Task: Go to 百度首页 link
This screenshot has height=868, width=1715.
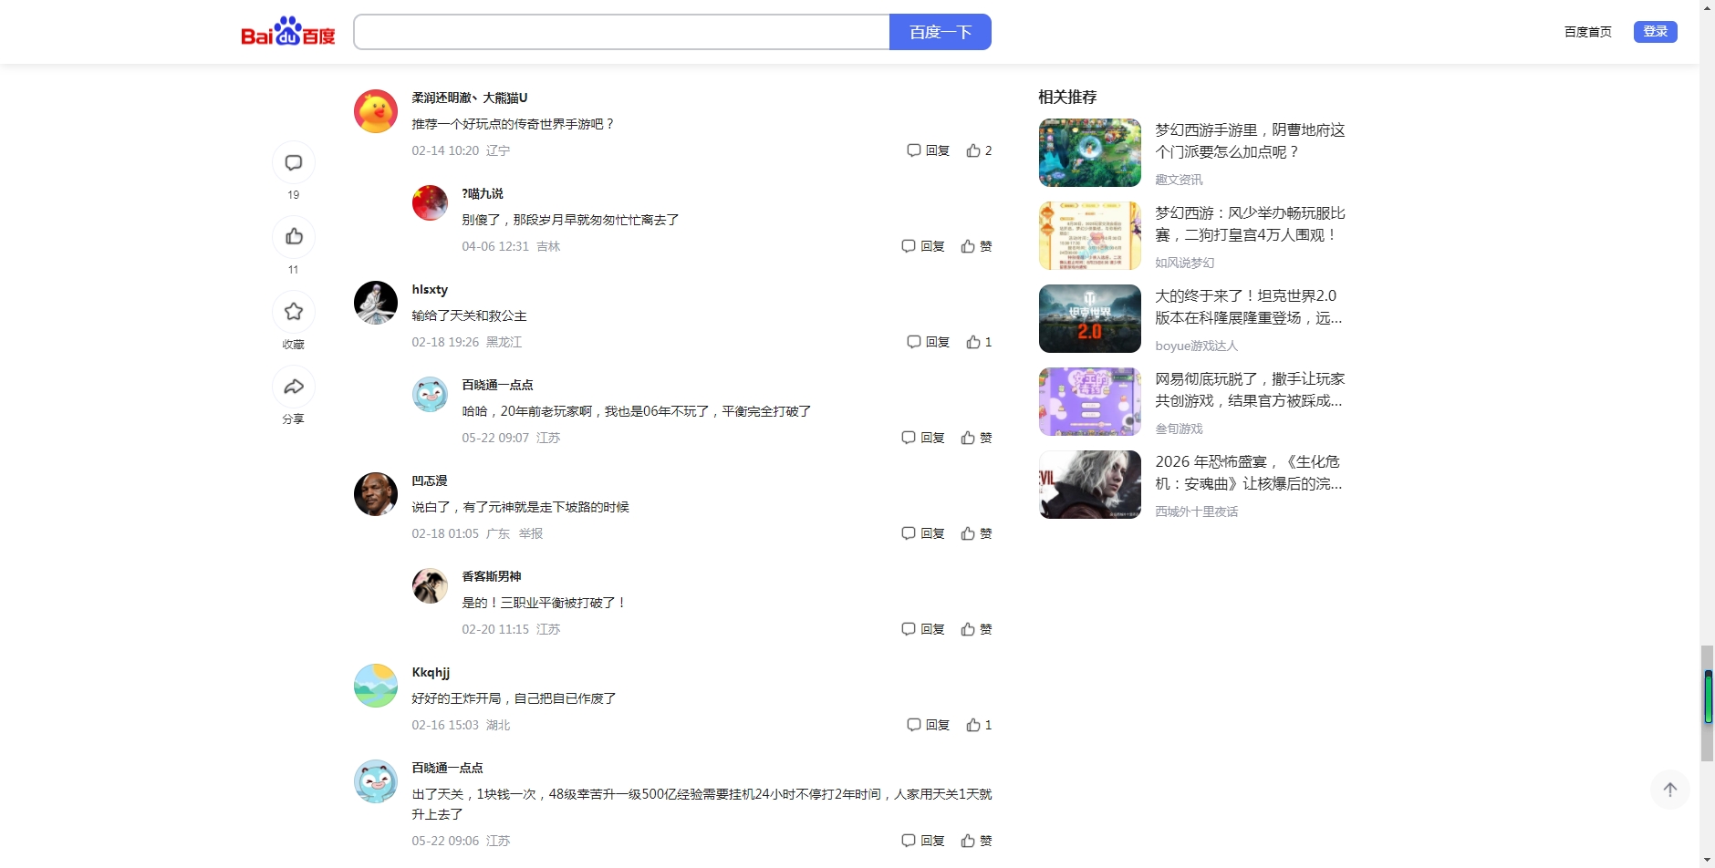Action: click(x=1587, y=32)
